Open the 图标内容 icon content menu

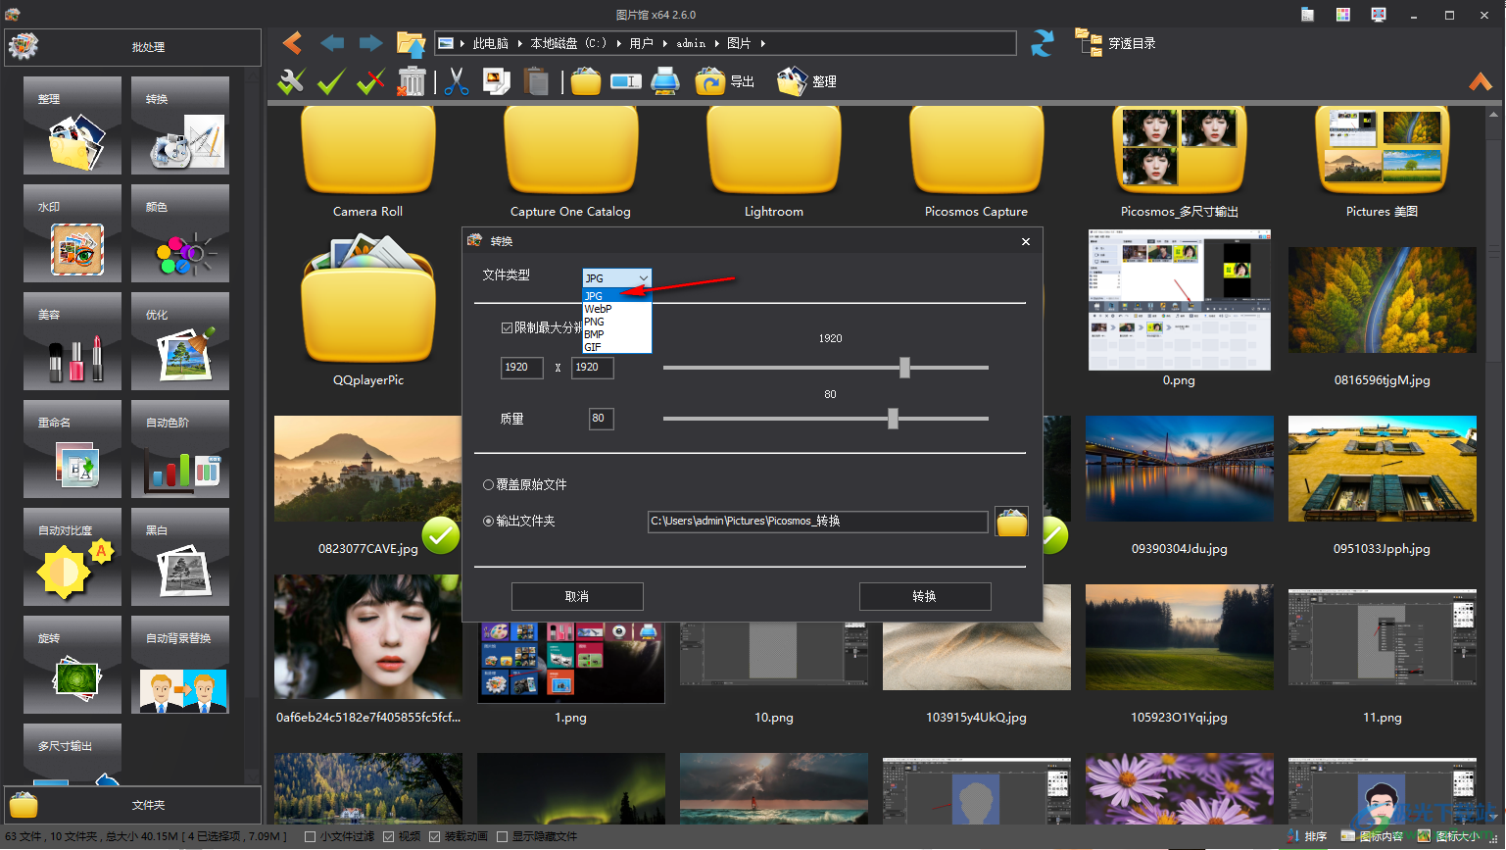pos(1371,836)
